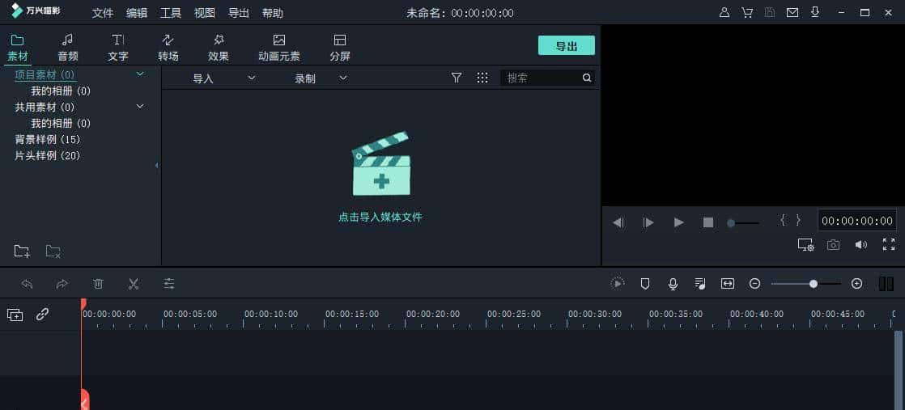The width and height of the screenshot is (905, 410).
Task: Switch to the 动画元素 elements tab
Action: 279,48
